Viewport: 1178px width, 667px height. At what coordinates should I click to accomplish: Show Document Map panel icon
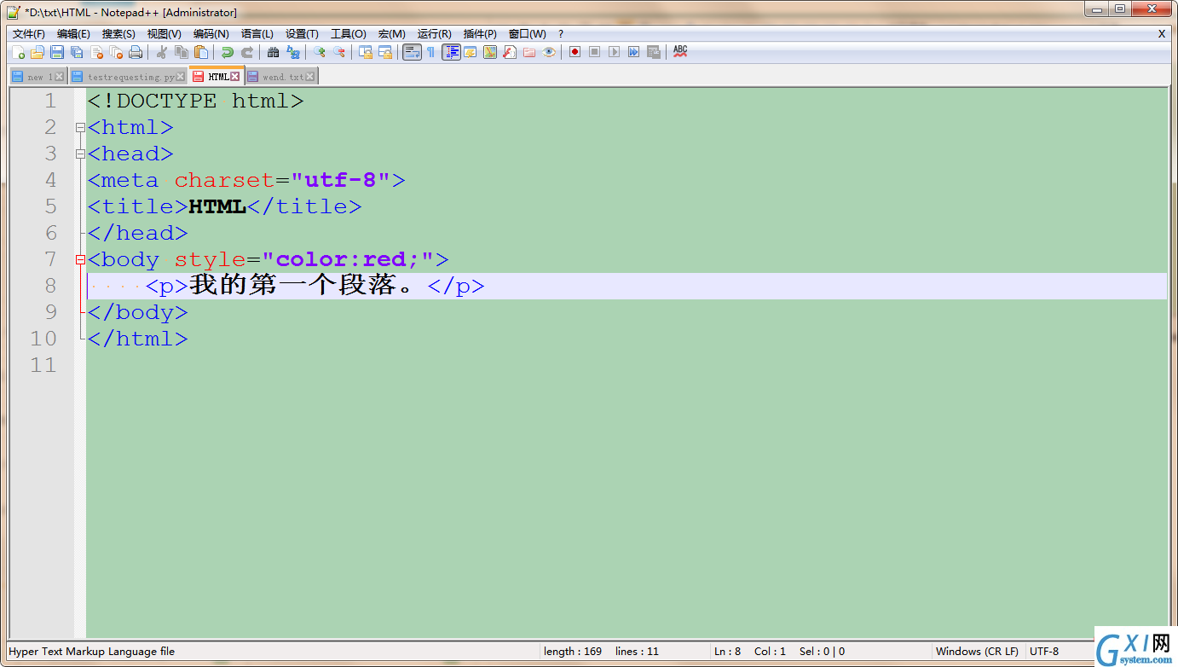[490, 52]
